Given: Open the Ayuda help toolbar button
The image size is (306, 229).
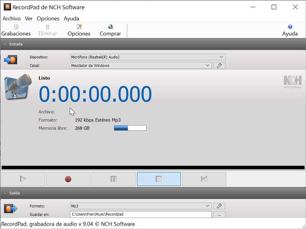Looking at the screenshot, I should 290,31.
